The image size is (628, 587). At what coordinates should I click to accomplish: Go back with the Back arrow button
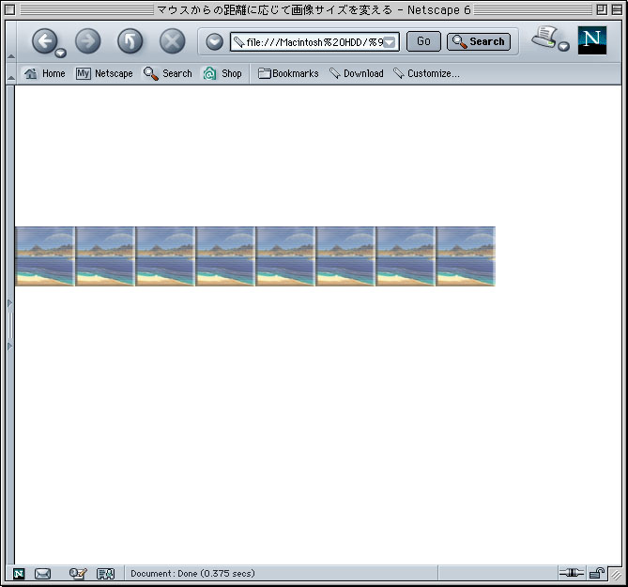pyautogui.click(x=44, y=41)
